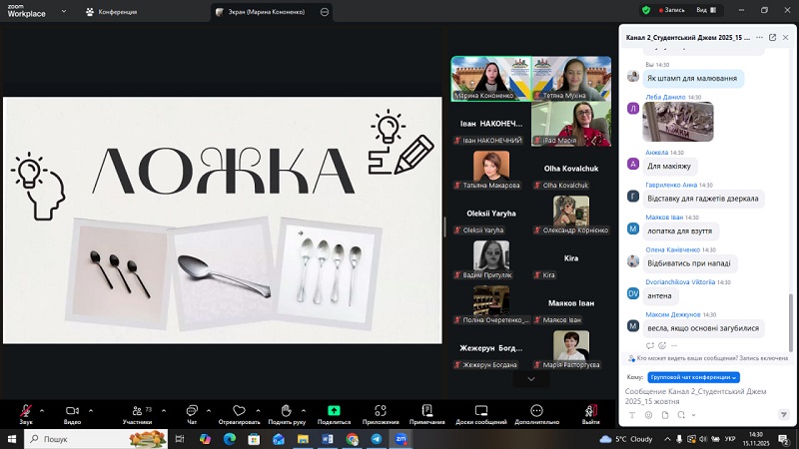Click the Поднять руку raise hand icon
799x449 pixels.
click(286, 410)
